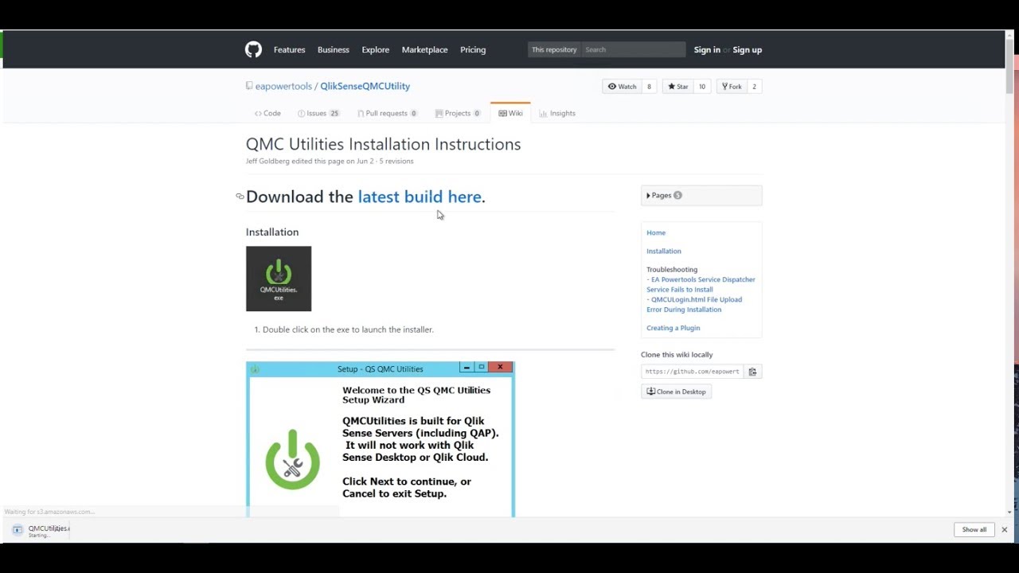Screen dimensions: 1019x573
Task: Open Business in top navigation
Action: click(333, 50)
